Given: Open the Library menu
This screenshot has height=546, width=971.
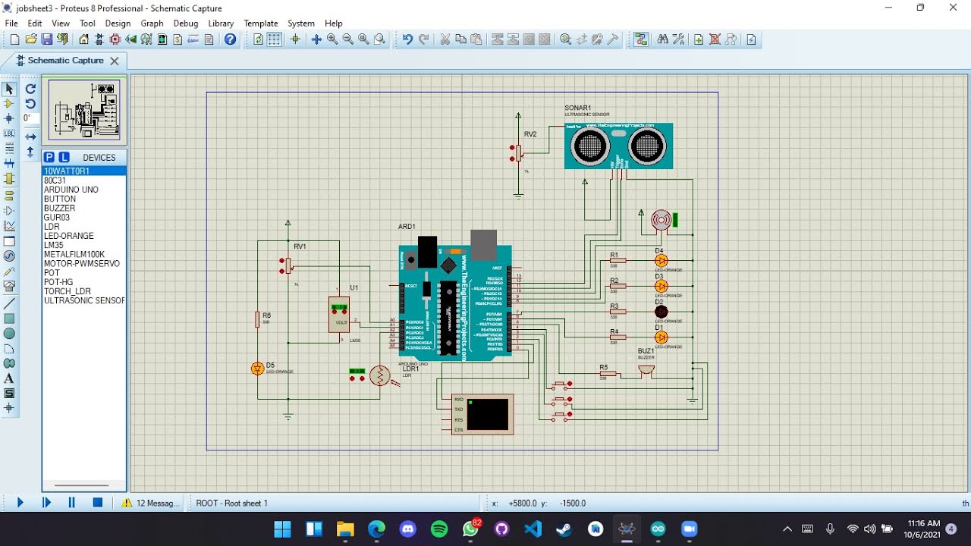Looking at the screenshot, I should click(x=221, y=24).
